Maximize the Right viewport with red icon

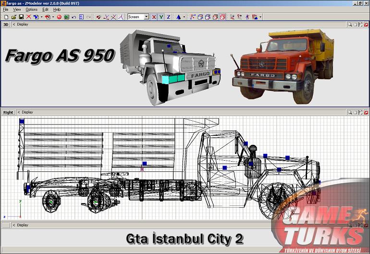tap(366, 112)
